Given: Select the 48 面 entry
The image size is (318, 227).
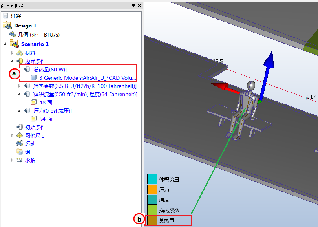Looking at the screenshot, I should point(46,103).
